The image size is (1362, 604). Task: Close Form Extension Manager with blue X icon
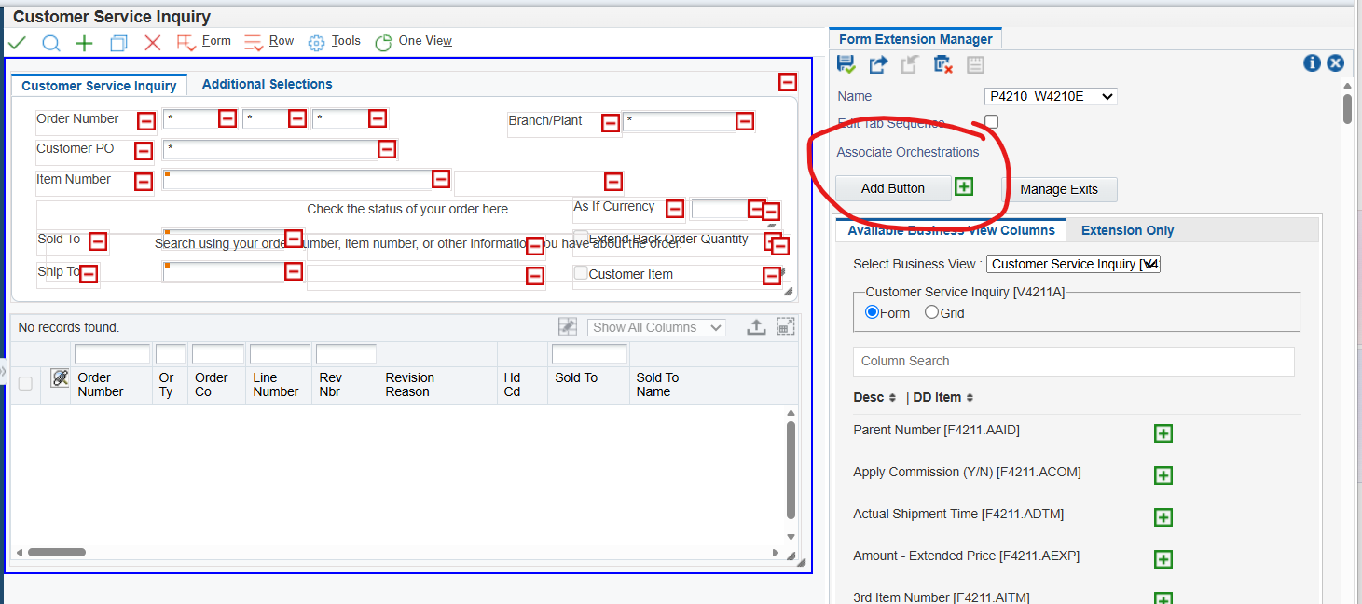coord(1335,63)
